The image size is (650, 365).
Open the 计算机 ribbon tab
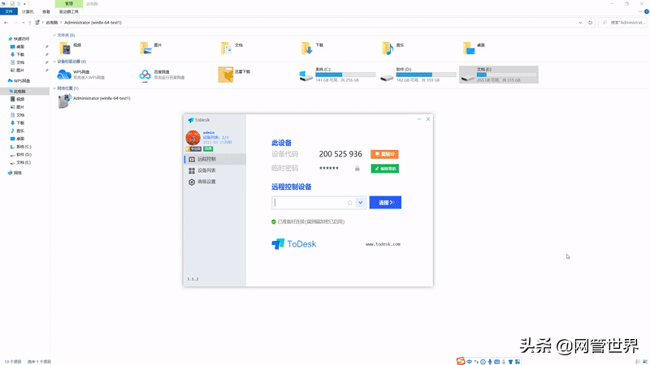[x=28, y=11]
